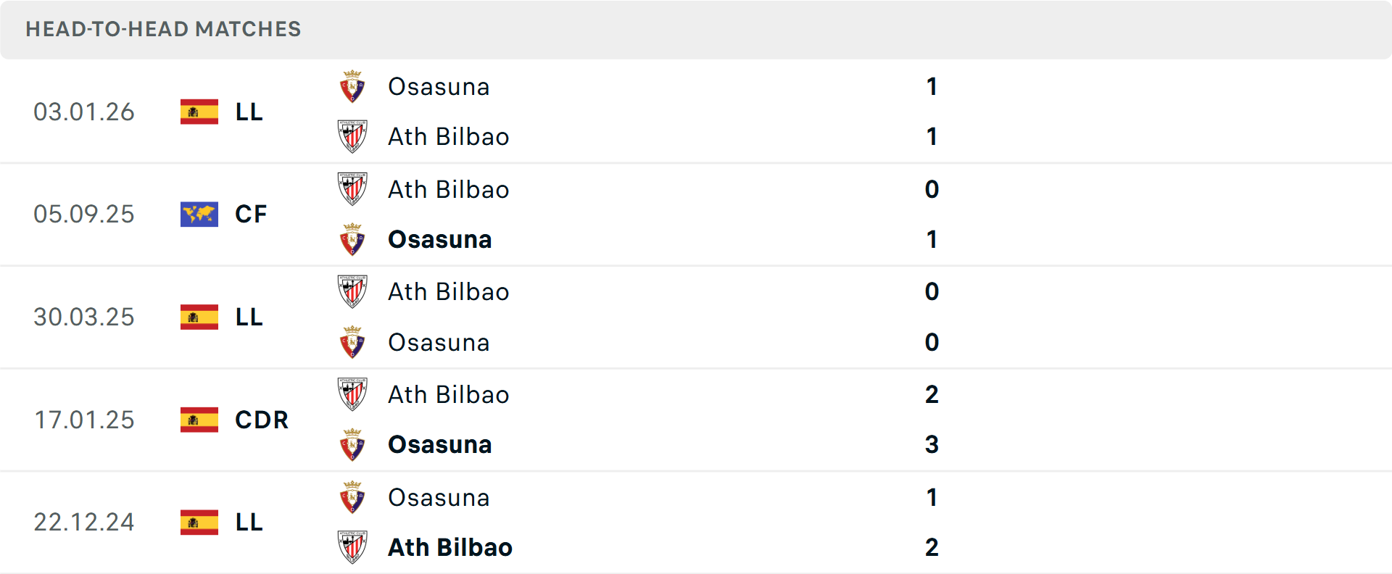The image size is (1392, 574).
Task: Click the bold Osasuna name in the 05.09.25 match
Action: pyautogui.click(x=439, y=239)
